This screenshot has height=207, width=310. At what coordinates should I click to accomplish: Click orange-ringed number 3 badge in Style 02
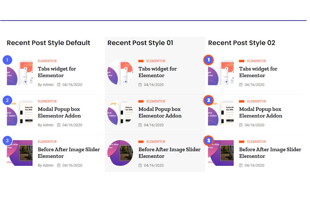pyautogui.click(x=208, y=140)
